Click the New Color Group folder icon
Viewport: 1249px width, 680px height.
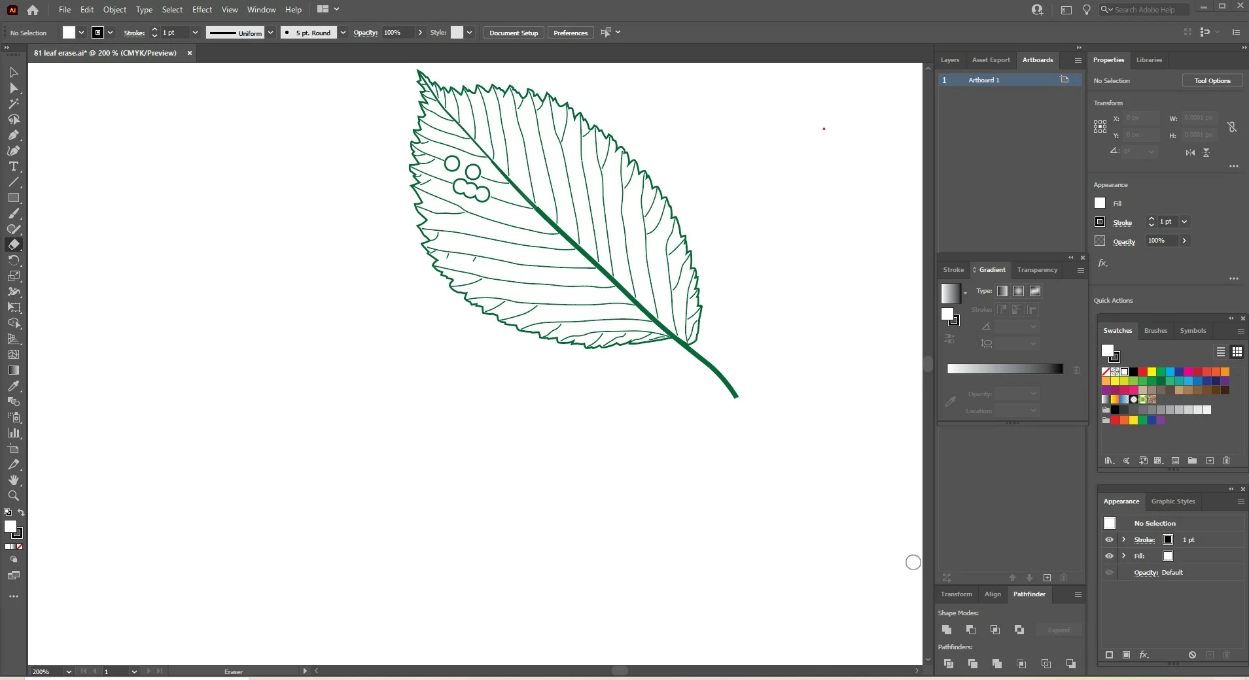pyautogui.click(x=1192, y=461)
